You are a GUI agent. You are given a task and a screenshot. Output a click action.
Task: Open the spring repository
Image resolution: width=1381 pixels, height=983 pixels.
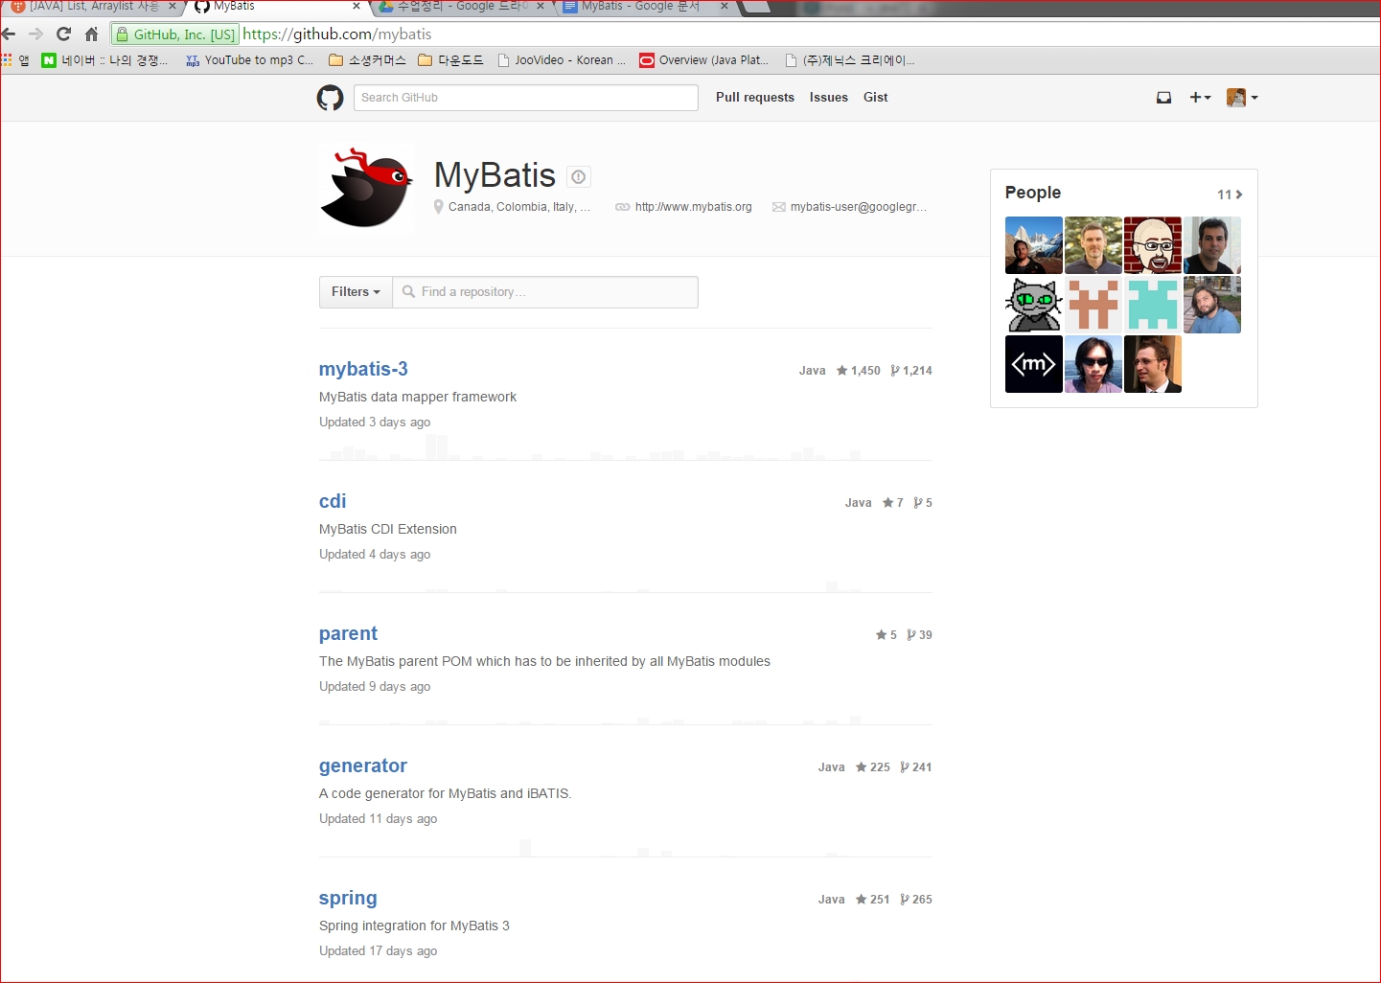pyautogui.click(x=348, y=898)
